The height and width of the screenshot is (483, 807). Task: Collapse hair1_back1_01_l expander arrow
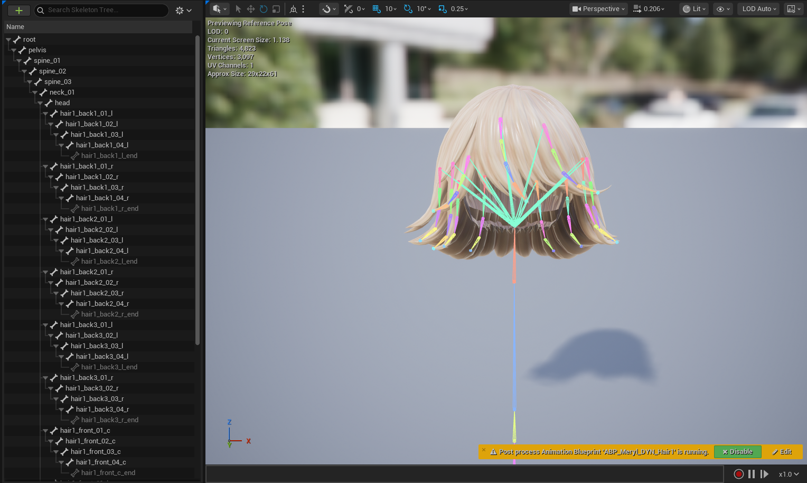click(x=45, y=114)
